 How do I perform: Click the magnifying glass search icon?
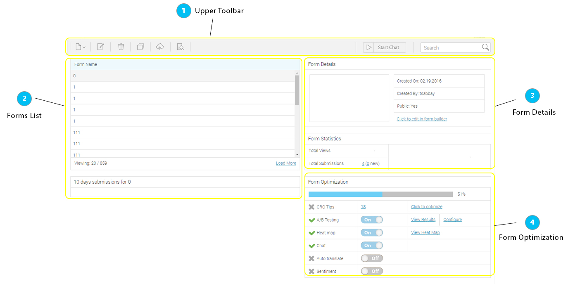coord(485,47)
